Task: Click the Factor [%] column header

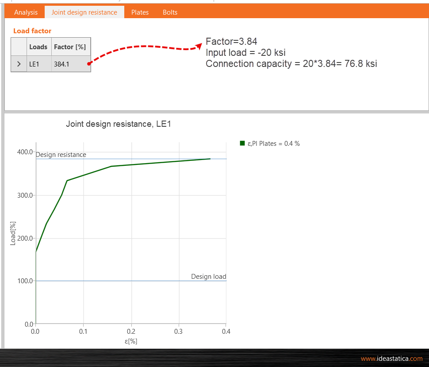Action: pyautogui.click(x=71, y=47)
